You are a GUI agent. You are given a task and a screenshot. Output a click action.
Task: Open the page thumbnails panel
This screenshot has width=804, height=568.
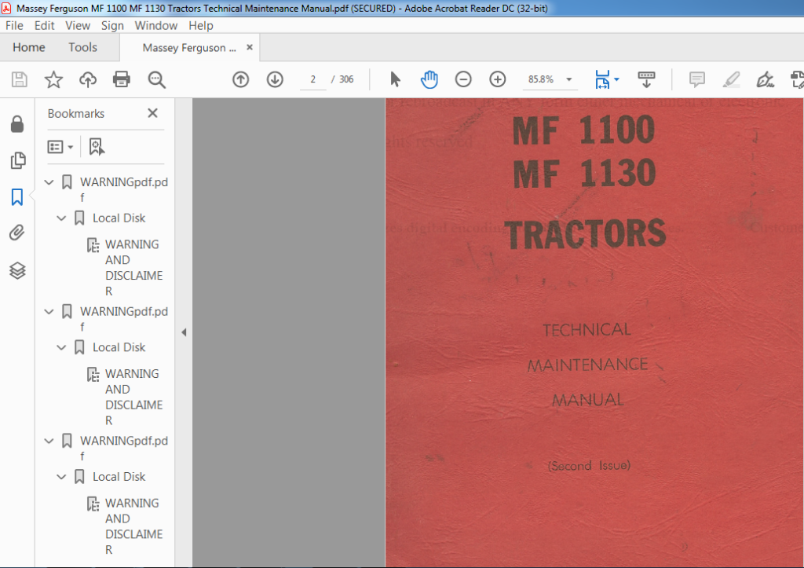(x=17, y=160)
